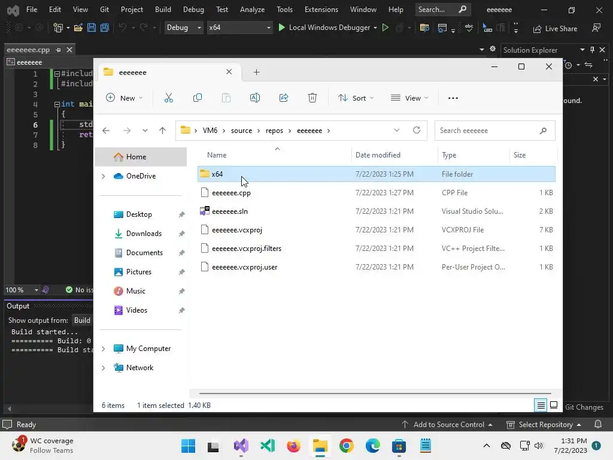This screenshot has height=460, width=613.
Task: Pin the Solution Explorer panel
Action: tap(592, 50)
